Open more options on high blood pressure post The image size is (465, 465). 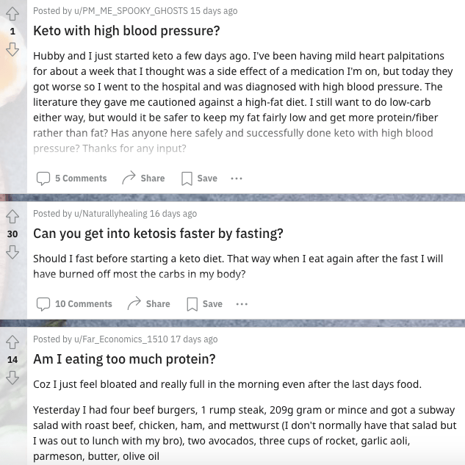[236, 179]
